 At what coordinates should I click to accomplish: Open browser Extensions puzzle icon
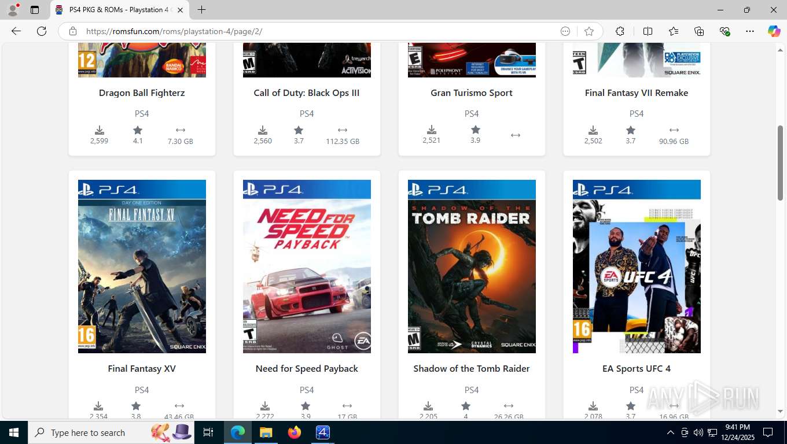pos(620,31)
